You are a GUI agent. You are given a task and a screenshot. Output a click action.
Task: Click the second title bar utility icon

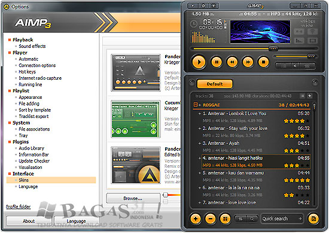click(203, 5)
